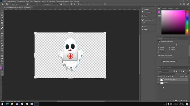190x106 pixels.
Task: Toggle layer filtering switch in Layers panel
Action: point(189,71)
